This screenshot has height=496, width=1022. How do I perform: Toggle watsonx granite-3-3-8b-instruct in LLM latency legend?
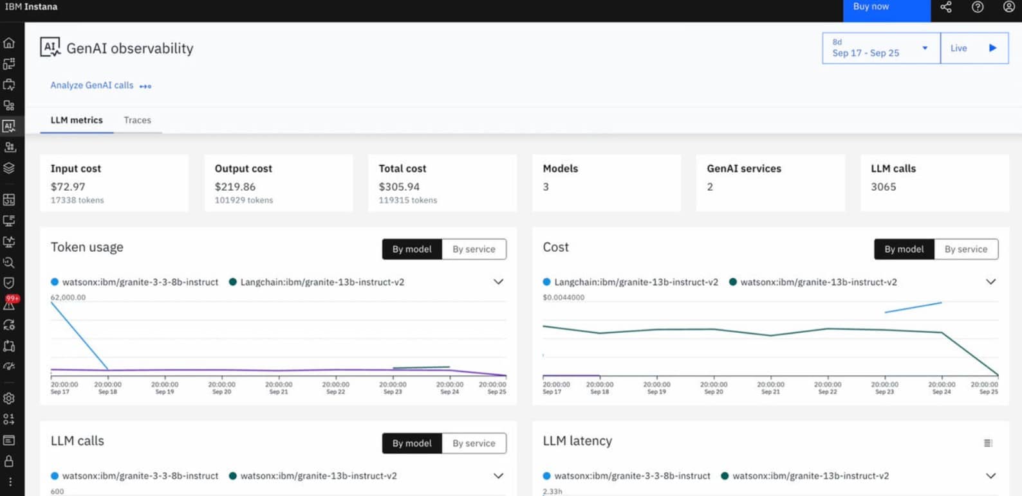pyautogui.click(x=627, y=476)
